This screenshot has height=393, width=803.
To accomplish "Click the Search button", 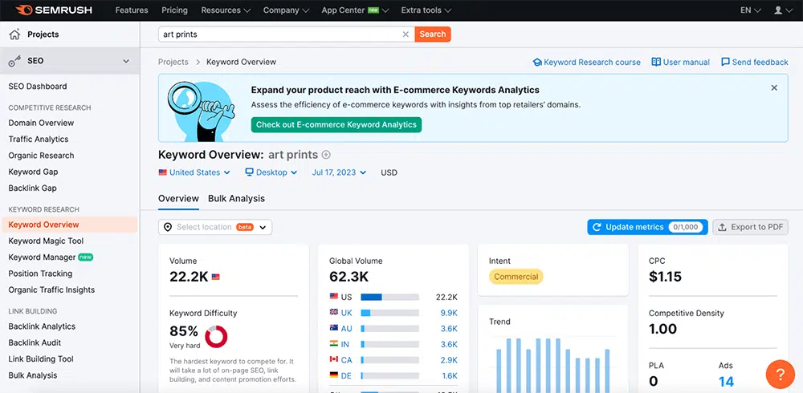I will [x=433, y=34].
